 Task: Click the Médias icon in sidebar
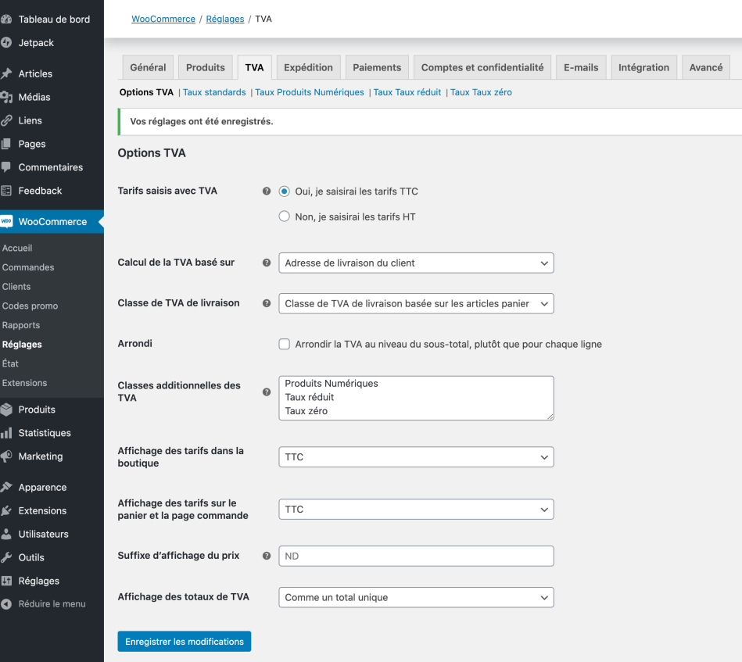[6, 97]
